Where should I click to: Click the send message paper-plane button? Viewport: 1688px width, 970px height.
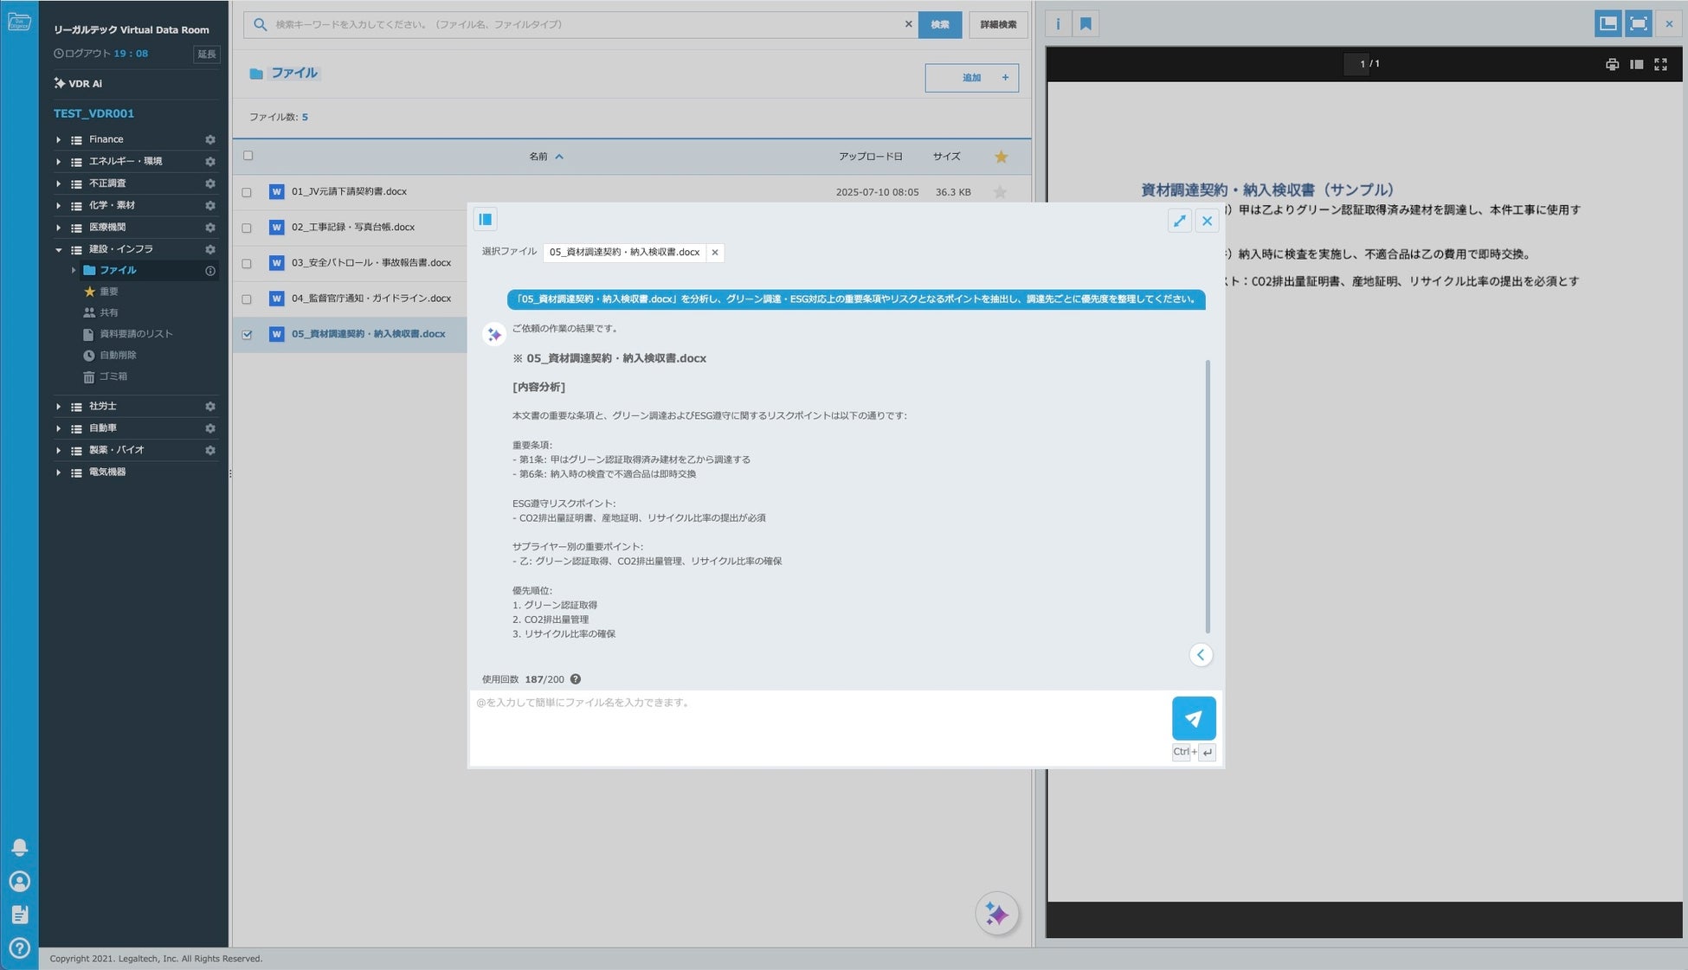click(1193, 718)
